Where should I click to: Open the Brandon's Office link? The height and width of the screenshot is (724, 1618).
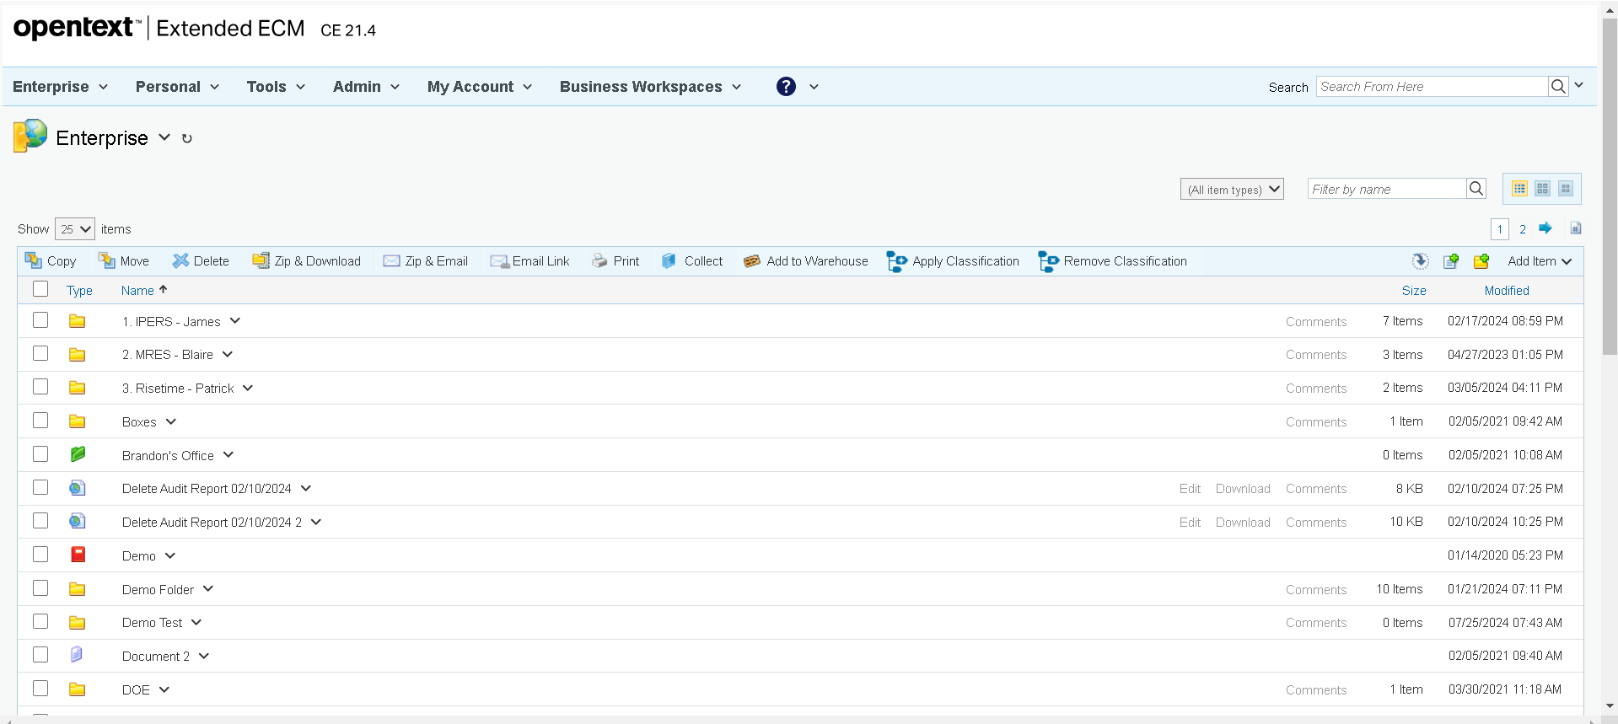click(168, 456)
